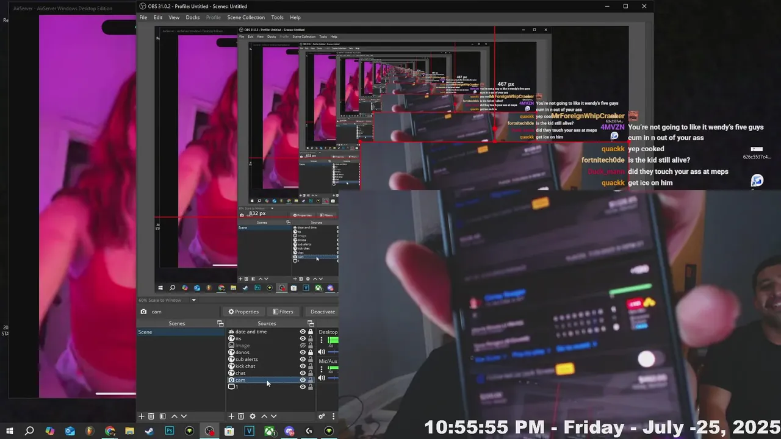Open the Edit menu
The height and width of the screenshot is (439, 781).
click(158, 17)
